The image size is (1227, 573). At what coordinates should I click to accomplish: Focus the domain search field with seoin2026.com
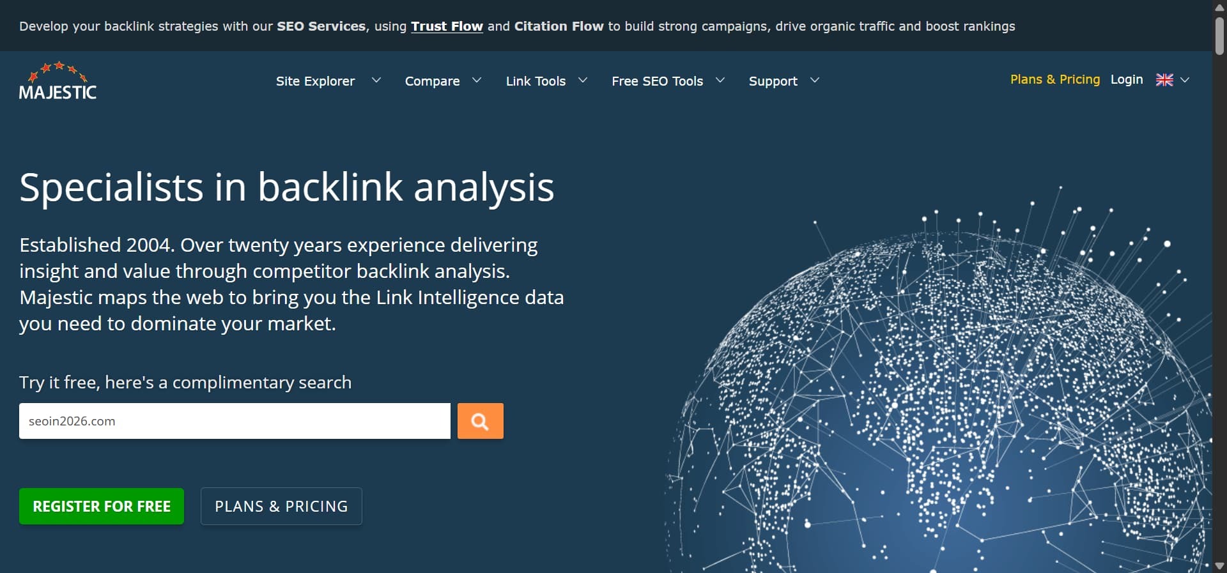pos(235,421)
